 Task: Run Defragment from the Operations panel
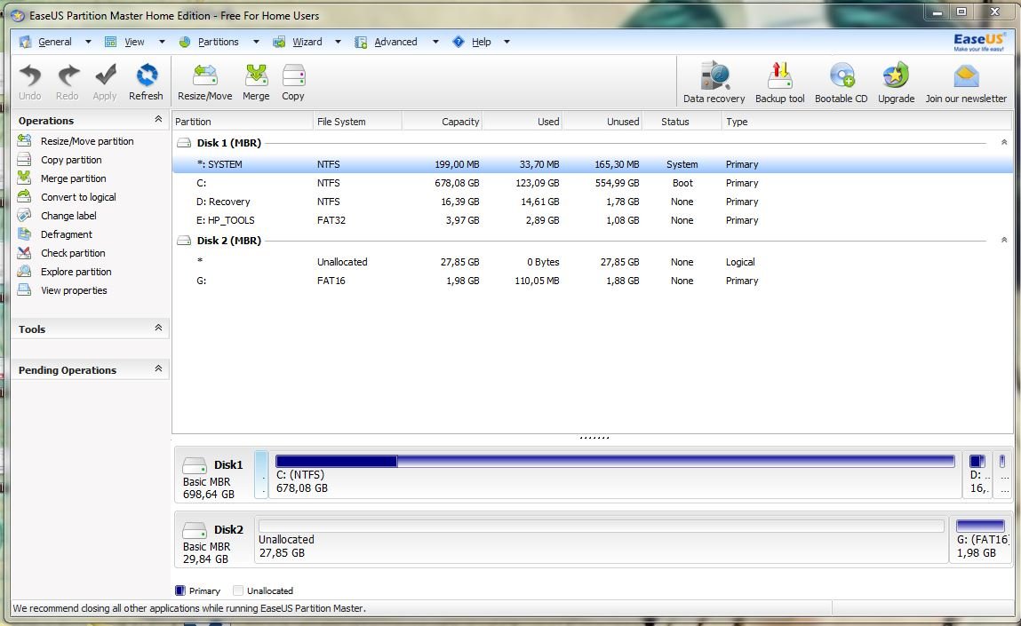click(x=67, y=234)
